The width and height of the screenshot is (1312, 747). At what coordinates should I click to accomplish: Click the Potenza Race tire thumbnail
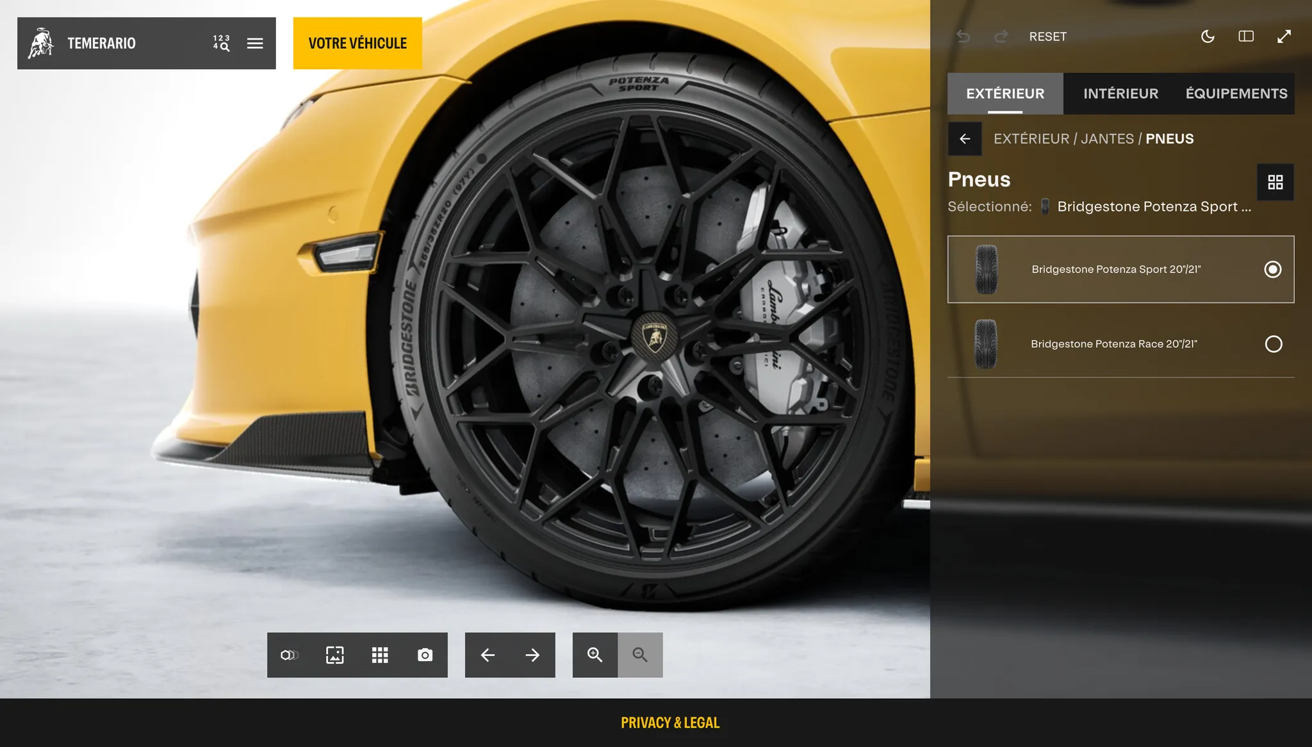(x=986, y=344)
